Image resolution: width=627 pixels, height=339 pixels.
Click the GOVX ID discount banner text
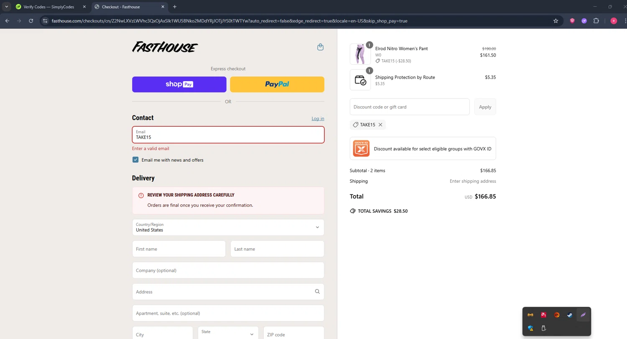click(433, 149)
